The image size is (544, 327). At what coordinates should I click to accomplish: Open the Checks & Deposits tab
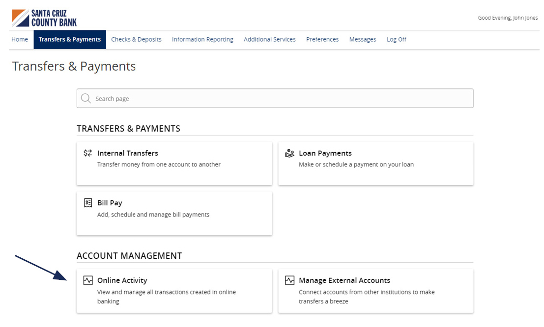click(136, 39)
